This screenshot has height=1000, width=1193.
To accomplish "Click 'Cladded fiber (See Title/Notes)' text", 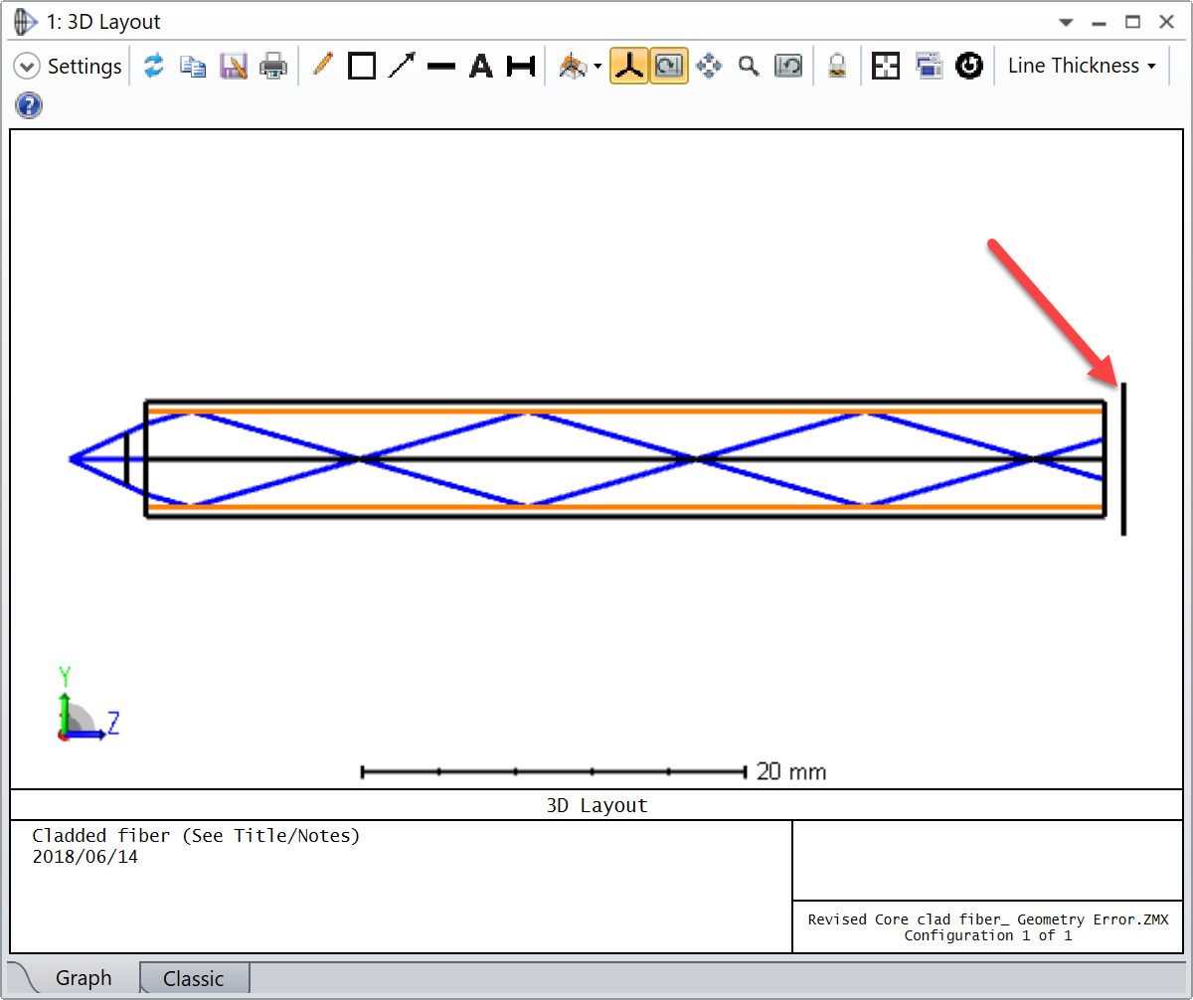I will [196, 836].
